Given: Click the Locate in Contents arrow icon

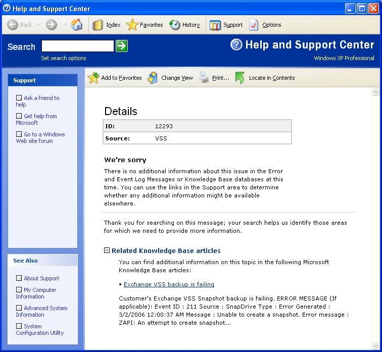Looking at the screenshot, I should [240, 78].
